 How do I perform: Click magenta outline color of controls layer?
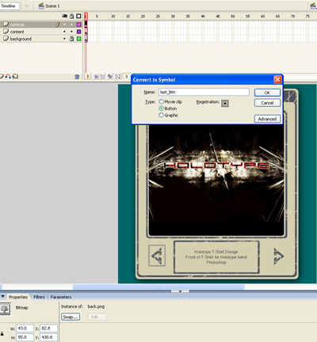(78, 25)
